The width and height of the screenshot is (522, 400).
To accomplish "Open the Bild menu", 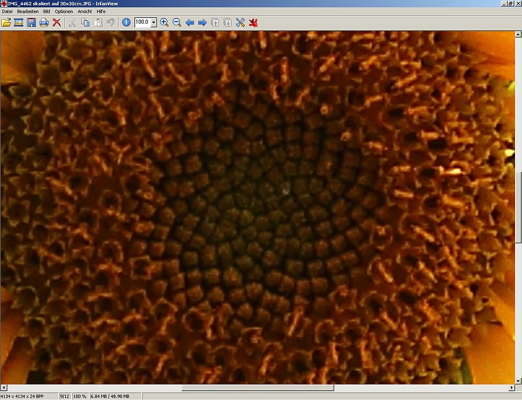I will 46,12.
